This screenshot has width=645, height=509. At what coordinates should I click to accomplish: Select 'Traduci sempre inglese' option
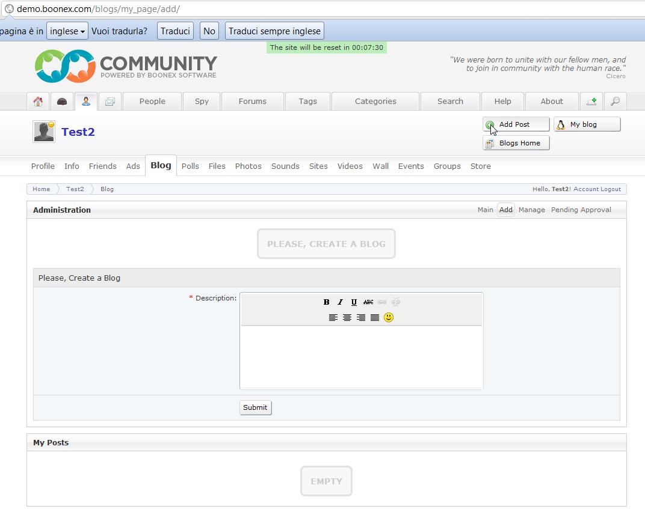point(274,31)
